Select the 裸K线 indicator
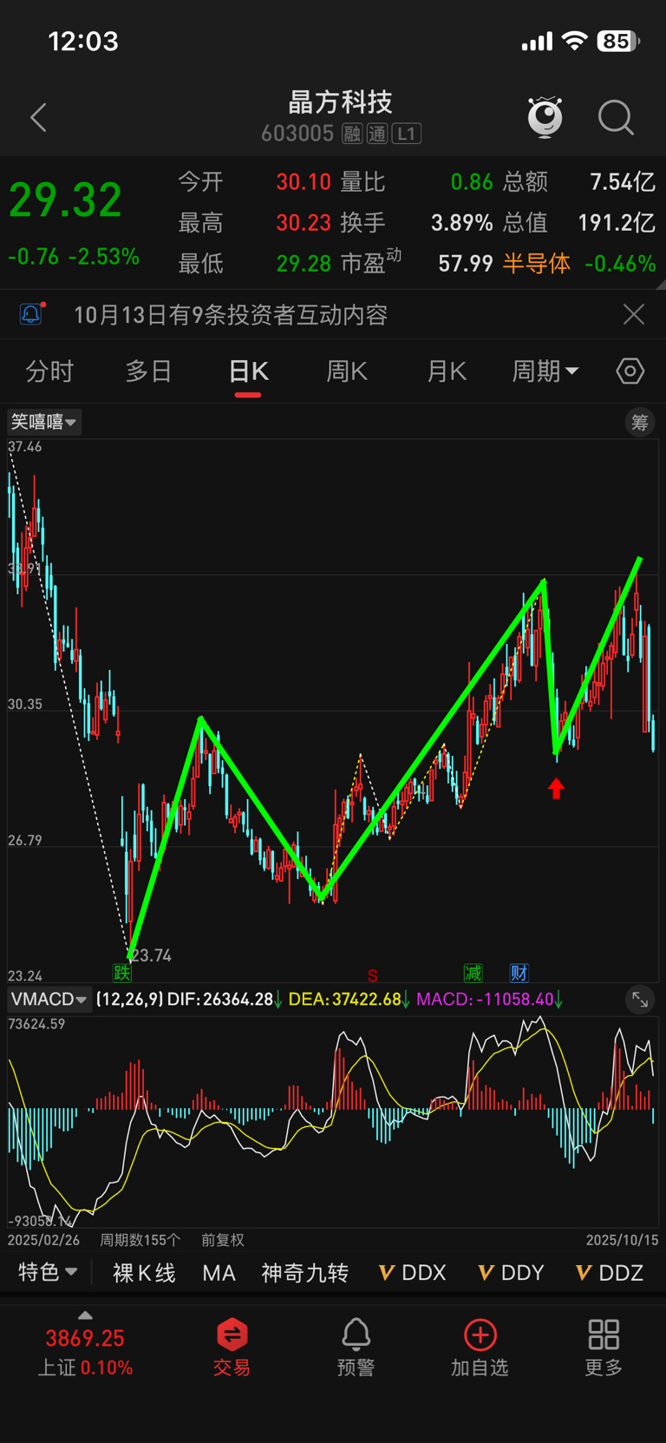 [x=144, y=1273]
